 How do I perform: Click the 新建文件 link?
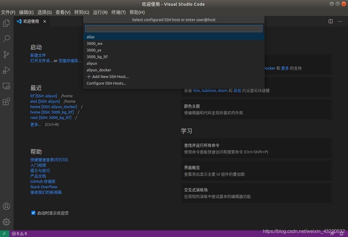38,55
